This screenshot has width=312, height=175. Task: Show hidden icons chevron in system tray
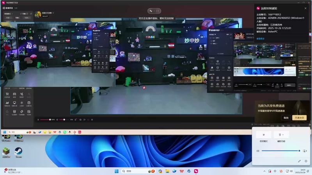(264, 171)
